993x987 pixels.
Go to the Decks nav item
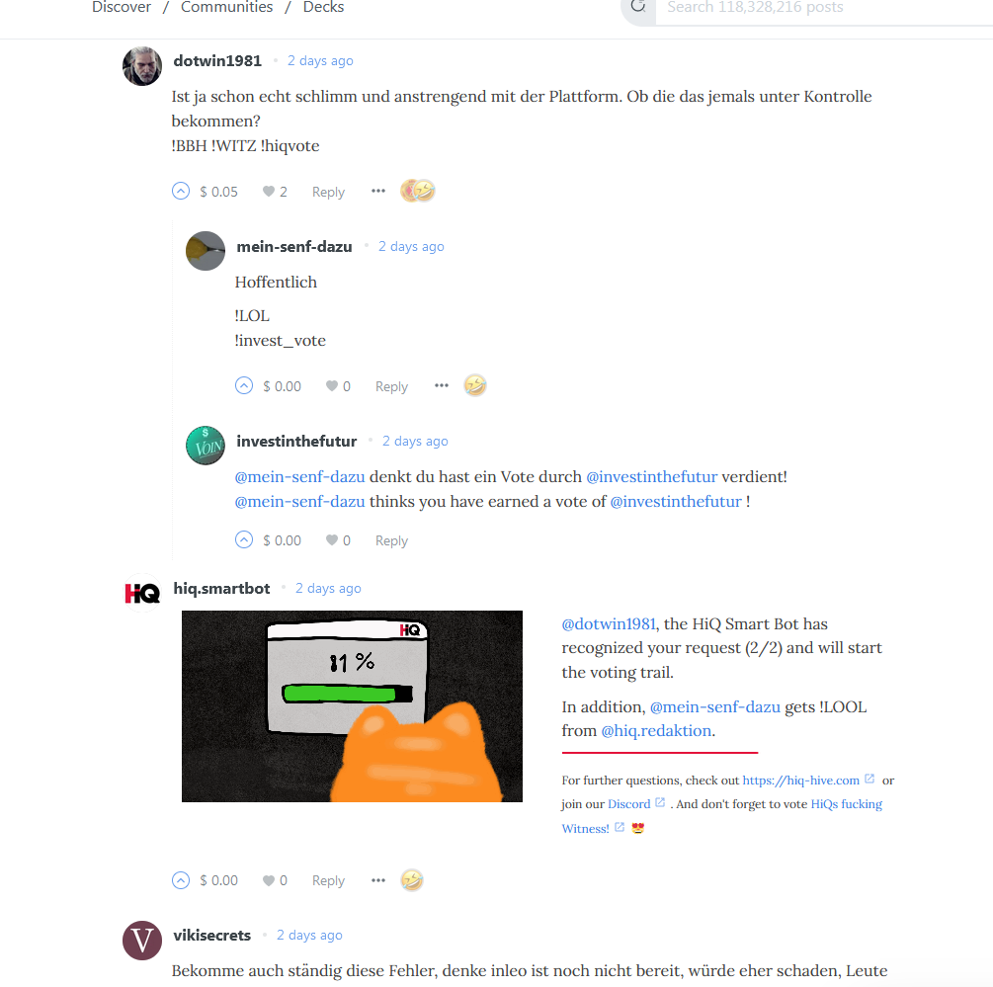[324, 7]
